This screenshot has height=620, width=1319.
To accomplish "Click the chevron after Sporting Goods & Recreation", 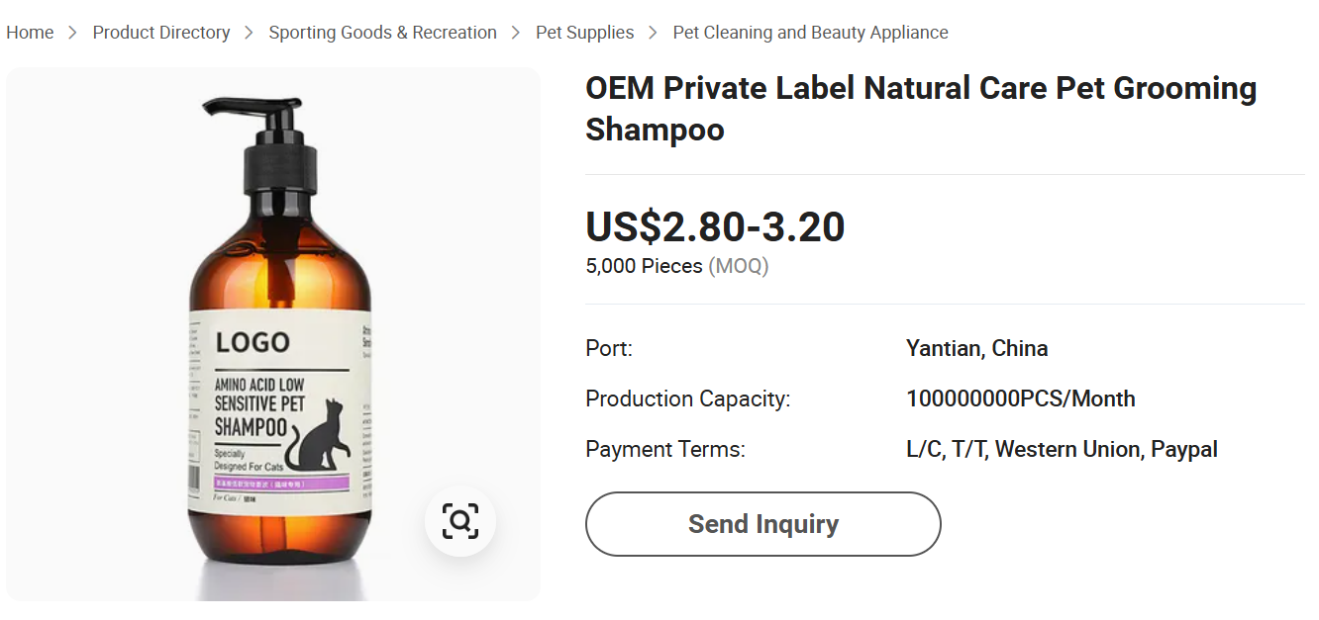I will point(516,33).
